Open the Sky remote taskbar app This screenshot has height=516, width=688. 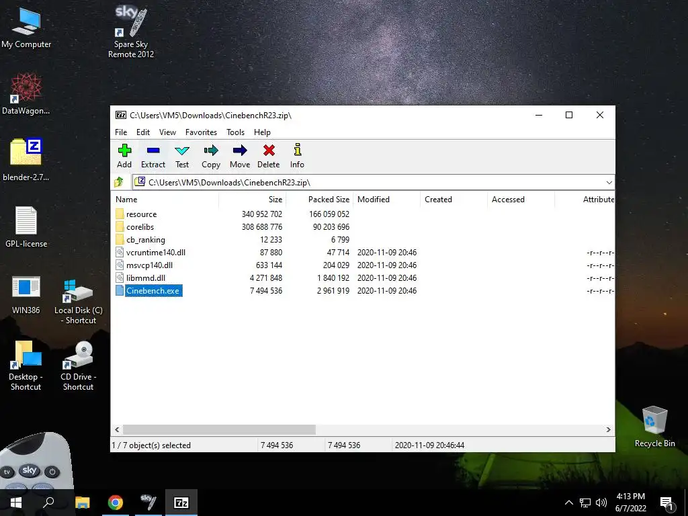tap(148, 503)
